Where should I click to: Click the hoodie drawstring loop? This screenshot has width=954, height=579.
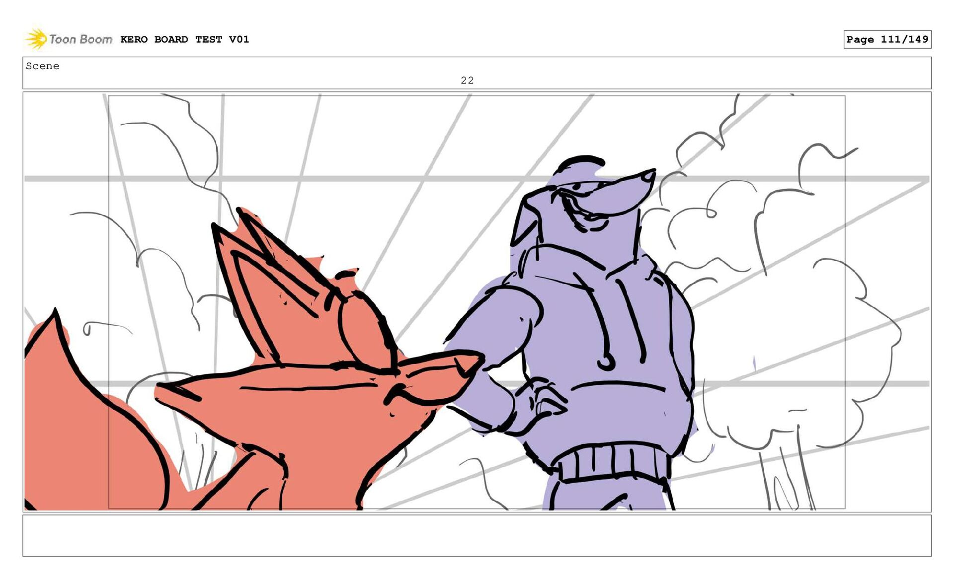(606, 362)
